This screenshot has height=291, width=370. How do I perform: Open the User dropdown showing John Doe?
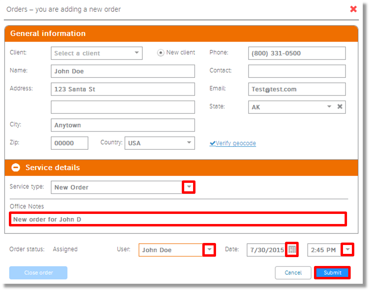[x=209, y=249]
